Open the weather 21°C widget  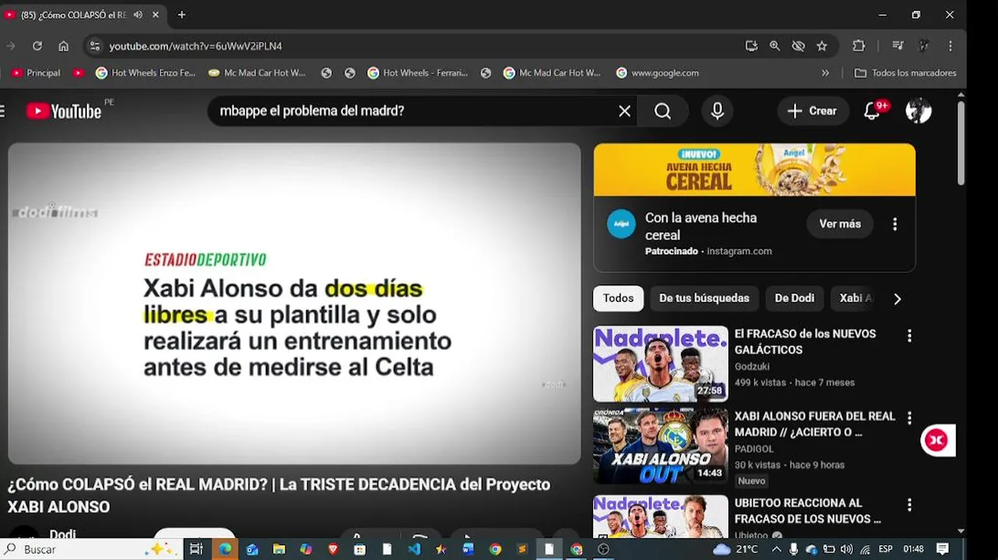(x=735, y=549)
